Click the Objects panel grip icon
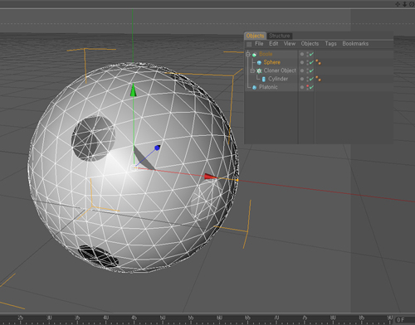This screenshot has width=415, height=325. pyautogui.click(x=249, y=44)
